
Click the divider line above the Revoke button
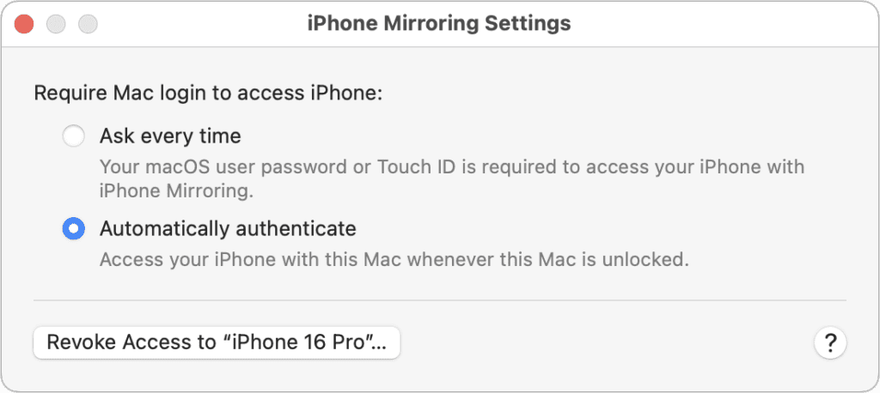(x=439, y=300)
